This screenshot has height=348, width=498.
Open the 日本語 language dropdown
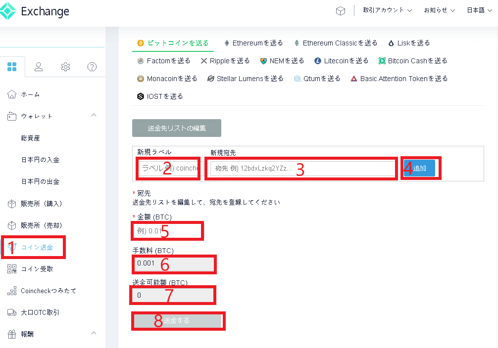click(x=479, y=10)
